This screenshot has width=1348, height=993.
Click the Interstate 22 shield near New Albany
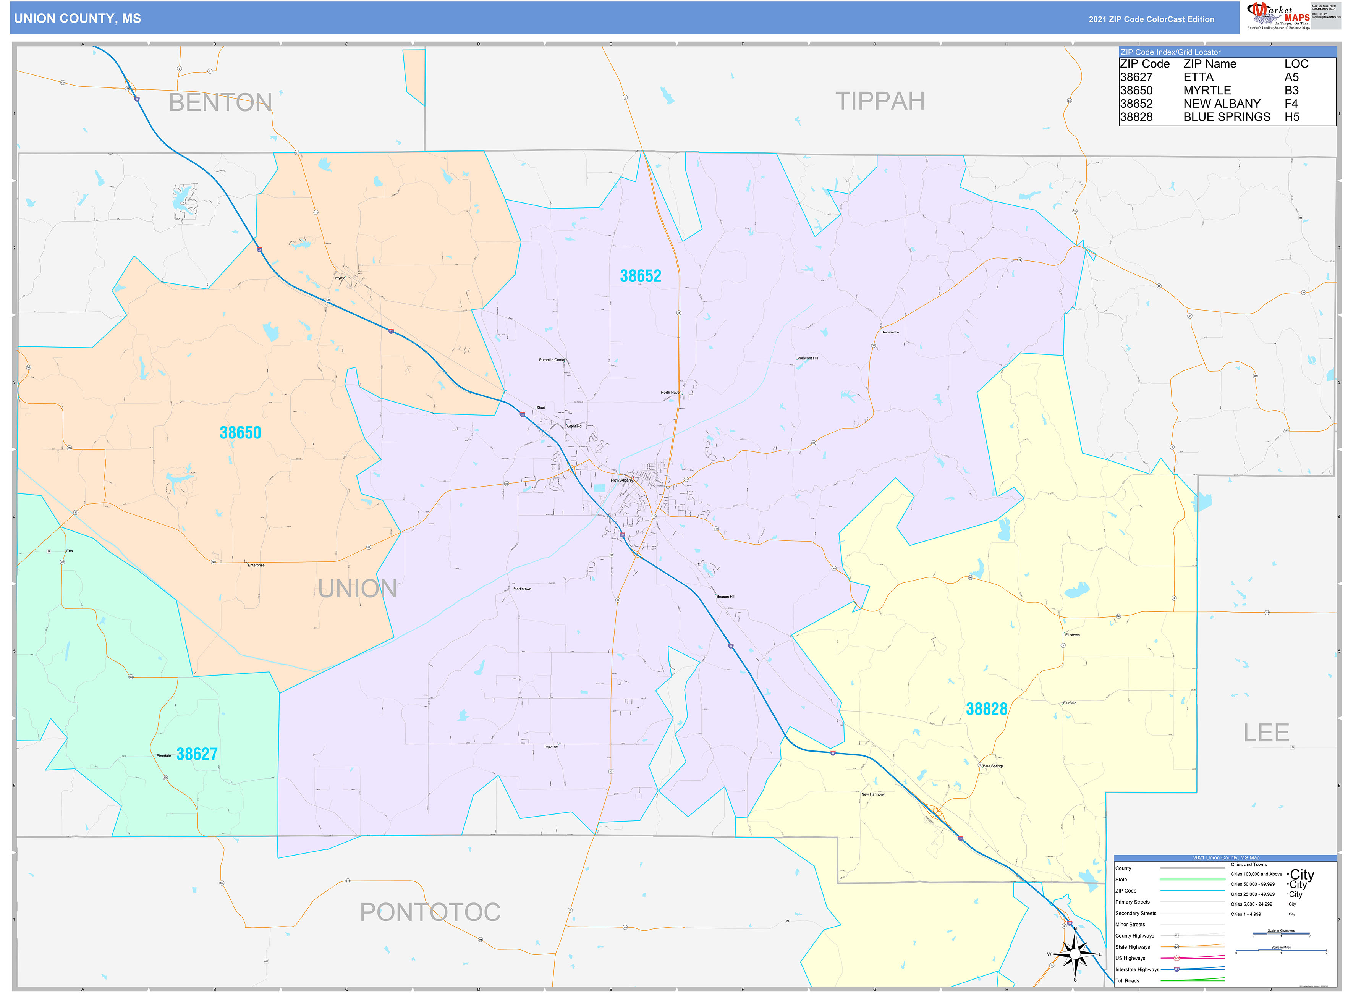(x=622, y=535)
